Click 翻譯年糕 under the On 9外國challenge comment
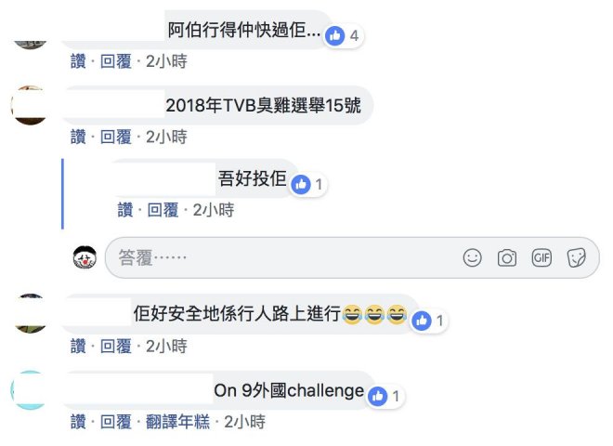This screenshot has height=446, width=613. coord(177,422)
